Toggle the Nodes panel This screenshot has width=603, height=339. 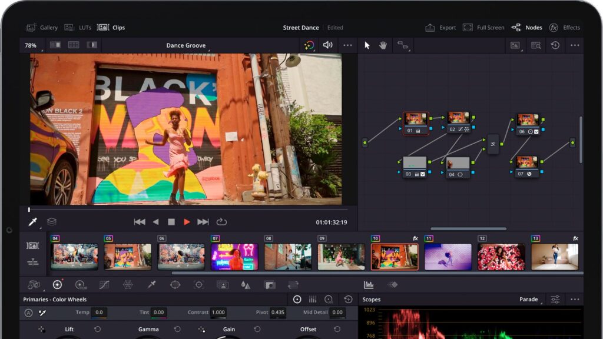pyautogui.click(x=527, y=28)
